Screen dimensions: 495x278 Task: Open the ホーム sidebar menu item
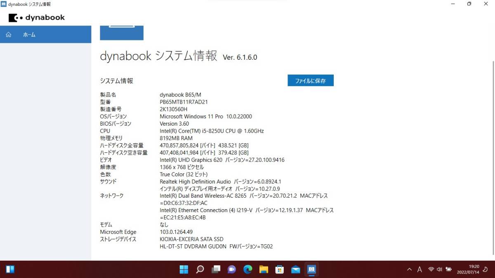click(x=45, y=35)
